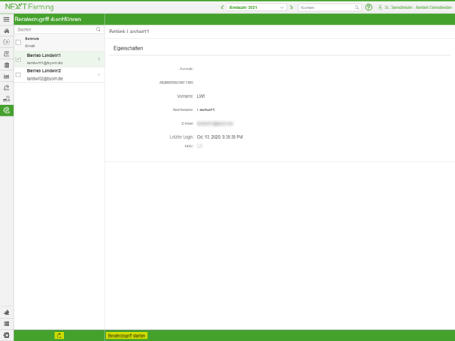Screen dimensions: 455x341
Task: Expand the Betrieb Landwirt1 row chevron
Action: pos(99,59)
